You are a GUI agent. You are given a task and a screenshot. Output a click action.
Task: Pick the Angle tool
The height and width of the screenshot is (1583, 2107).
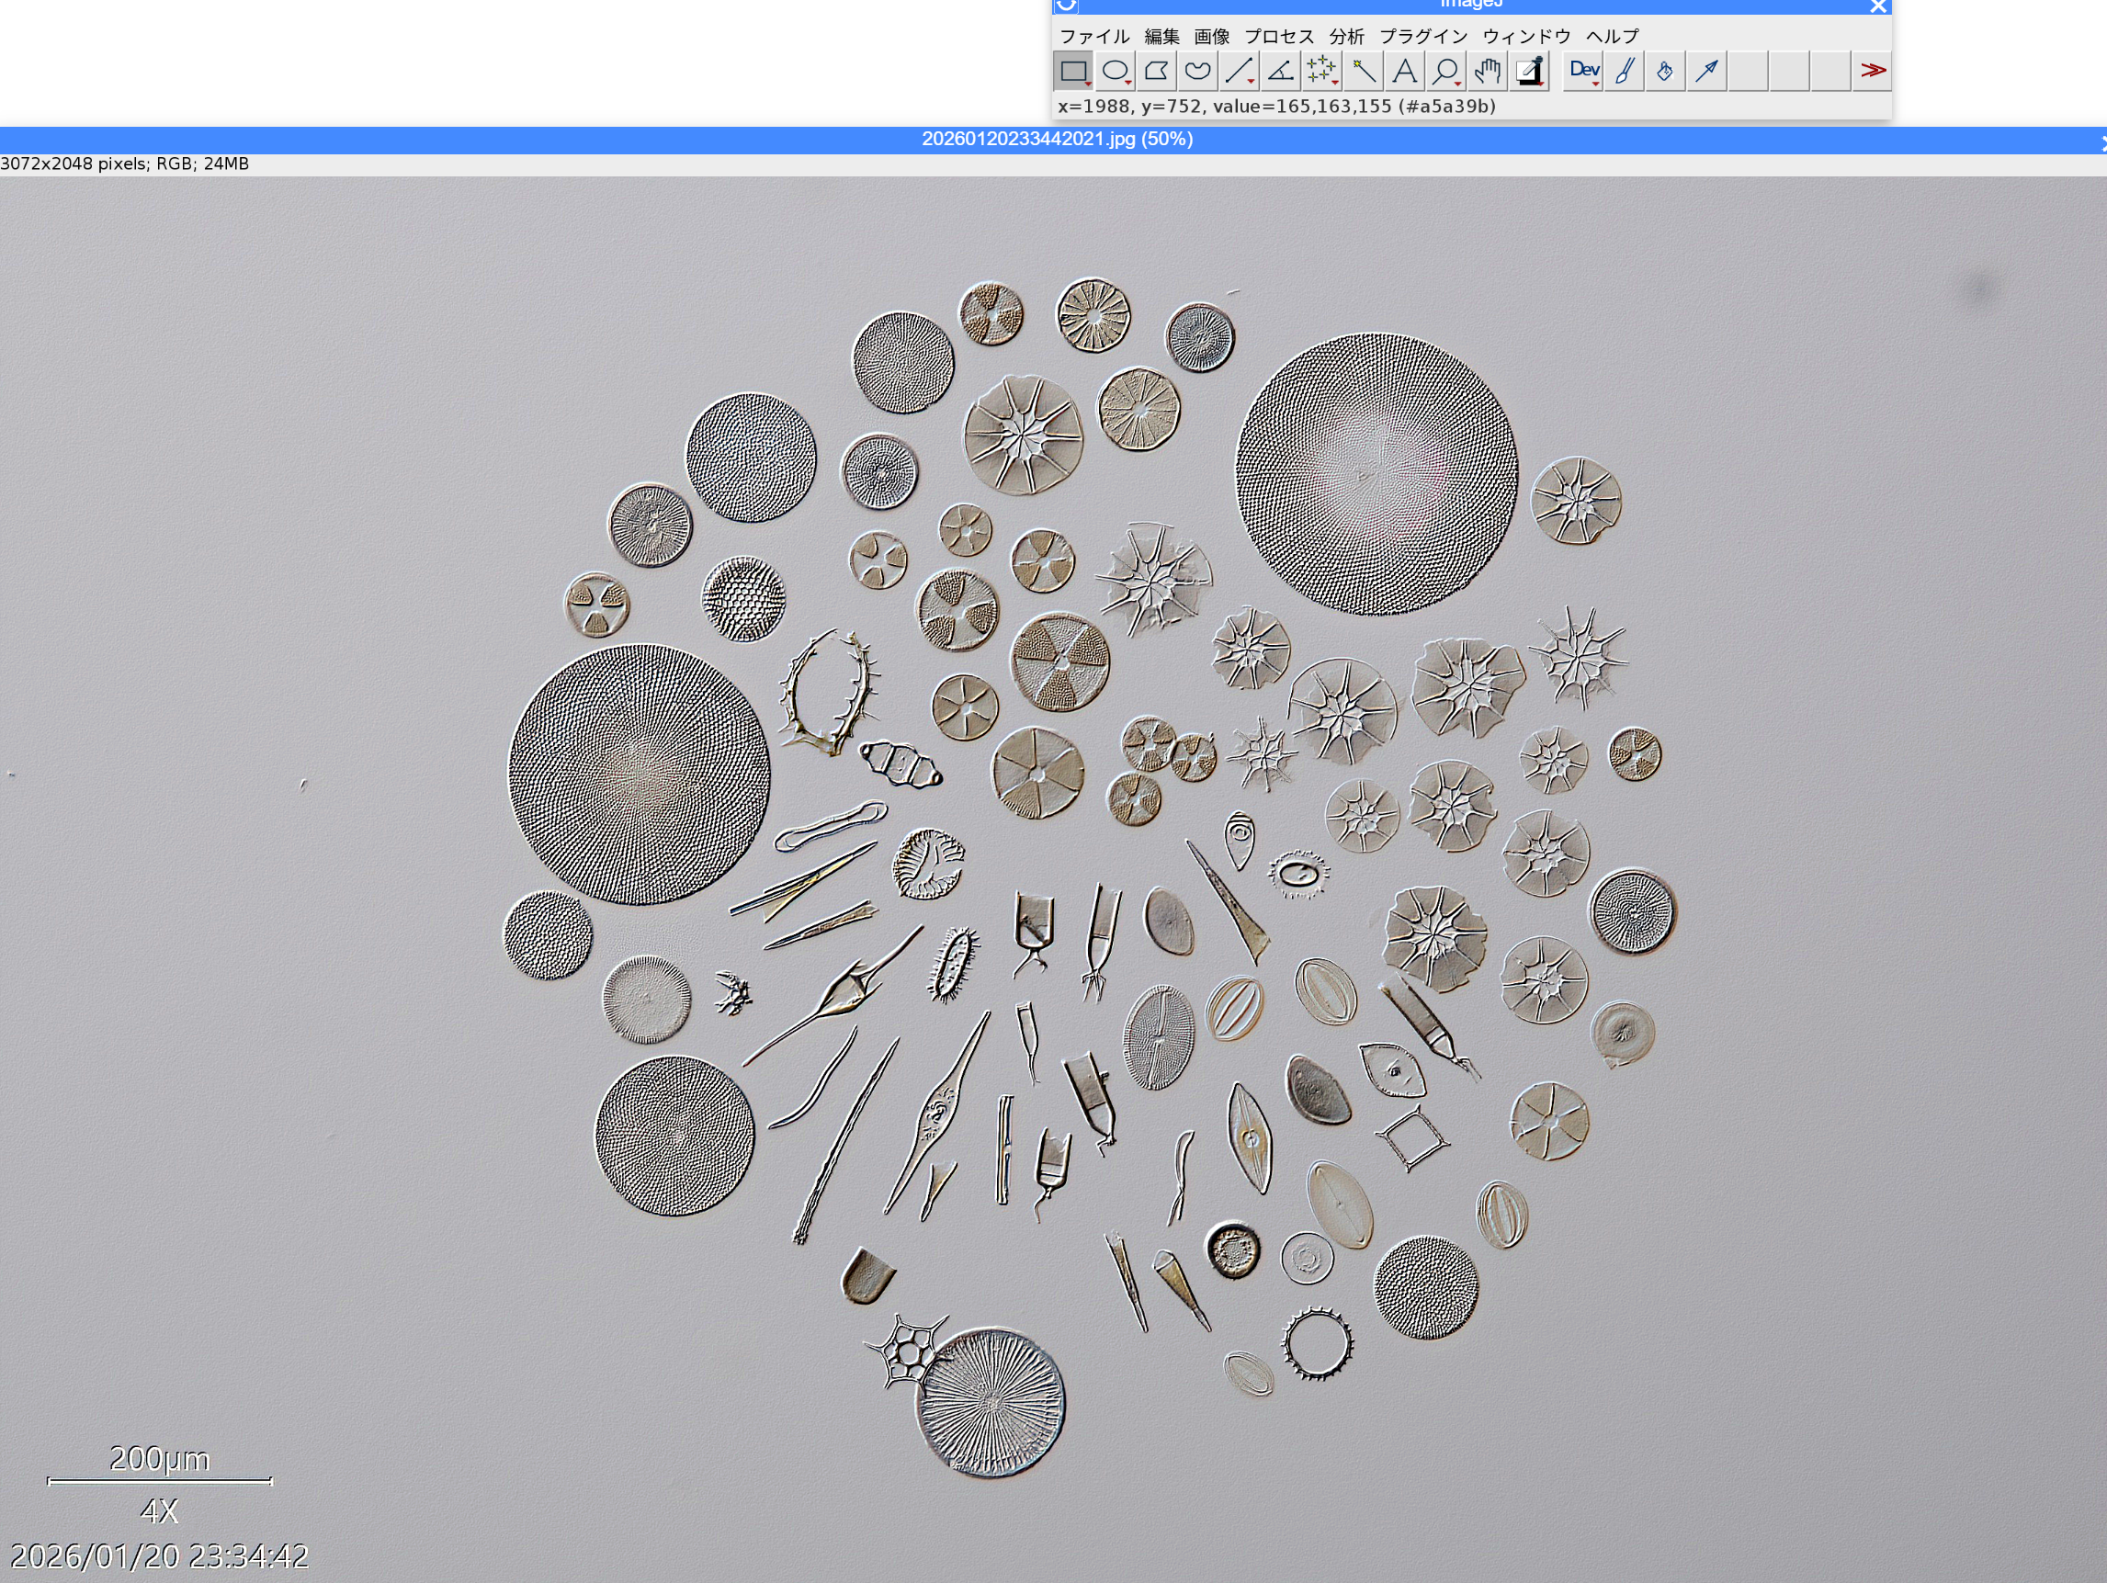click(x=1280, y=71)
